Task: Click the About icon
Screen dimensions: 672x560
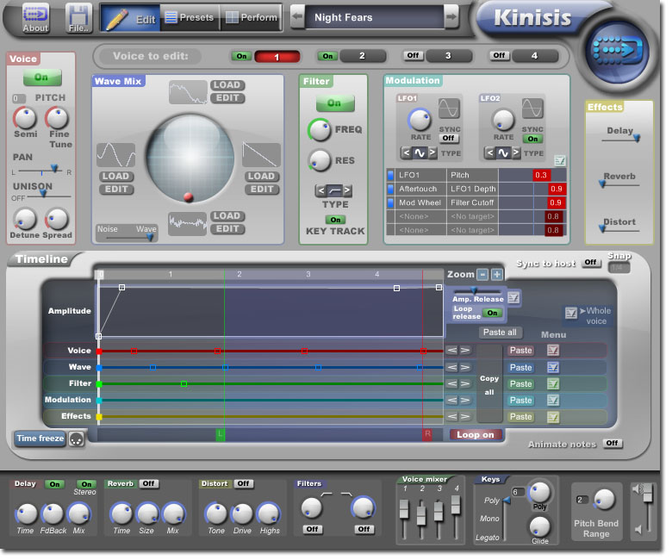Action: pos(35,16)
